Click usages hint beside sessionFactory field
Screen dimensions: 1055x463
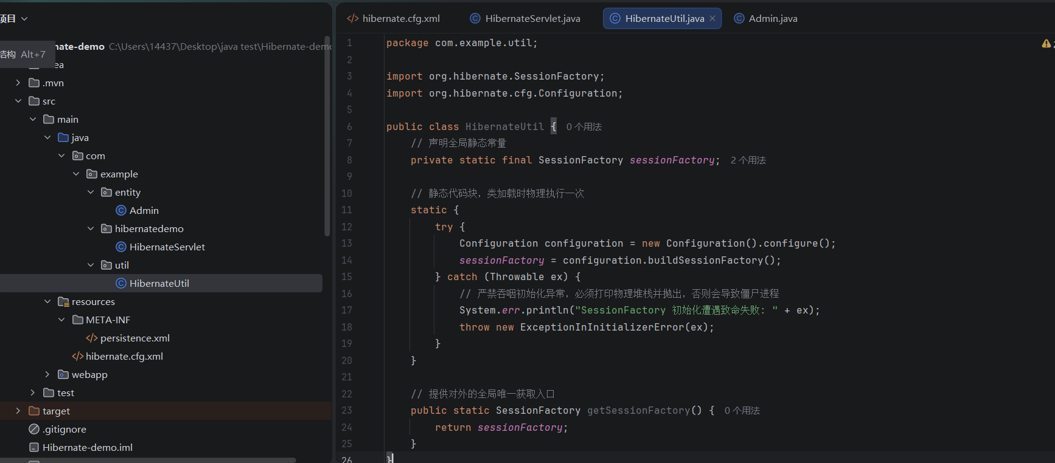click(748, 160)
